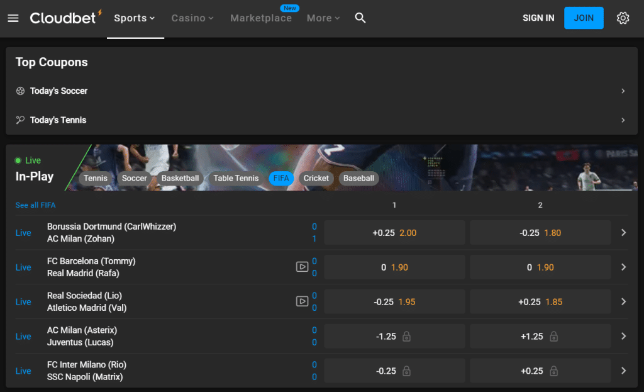The width and height of the screenshot is (644, 392).
Task: Click the Cloudbet logo
Action: point(65,18)
